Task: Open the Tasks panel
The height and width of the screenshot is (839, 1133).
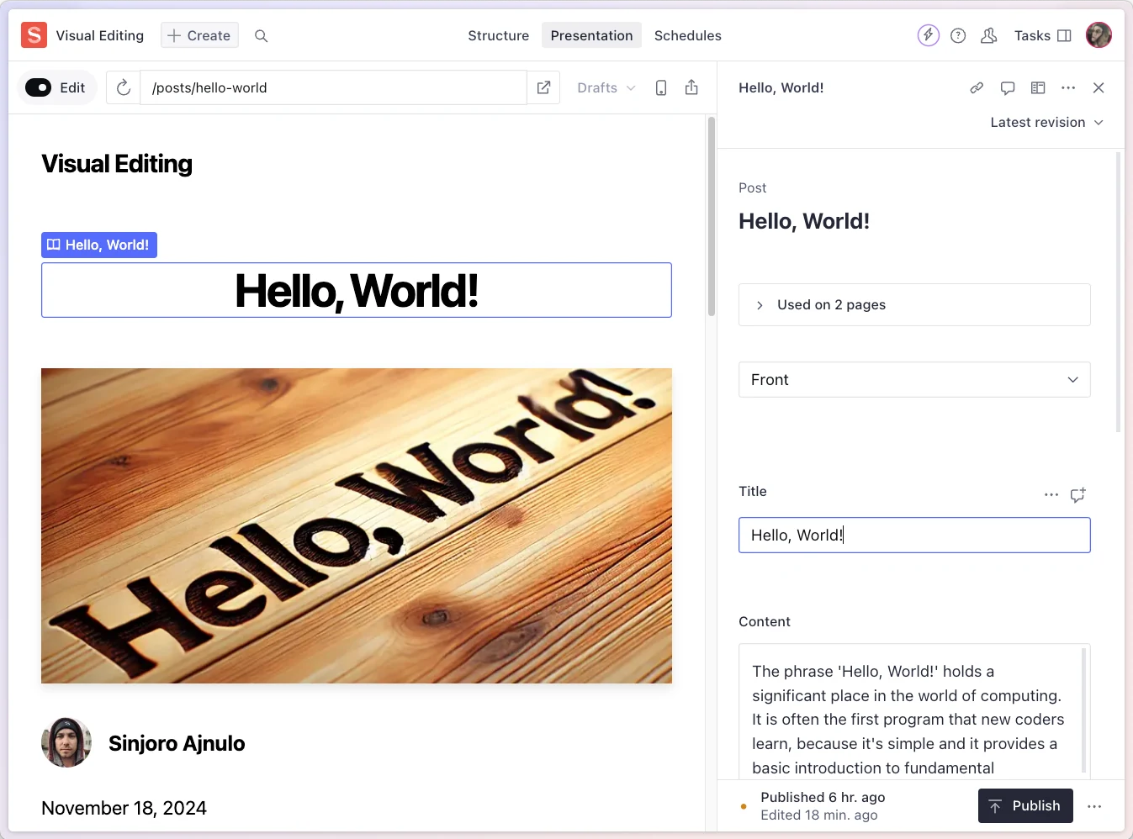Action: click(x=1042, y=35)
